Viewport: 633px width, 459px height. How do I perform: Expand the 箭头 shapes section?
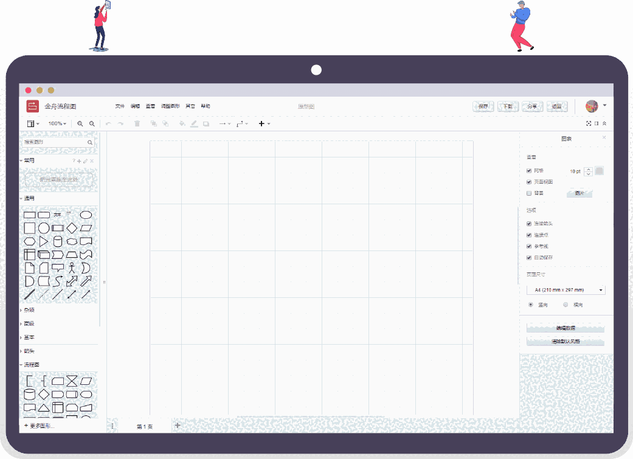(28, 351)
